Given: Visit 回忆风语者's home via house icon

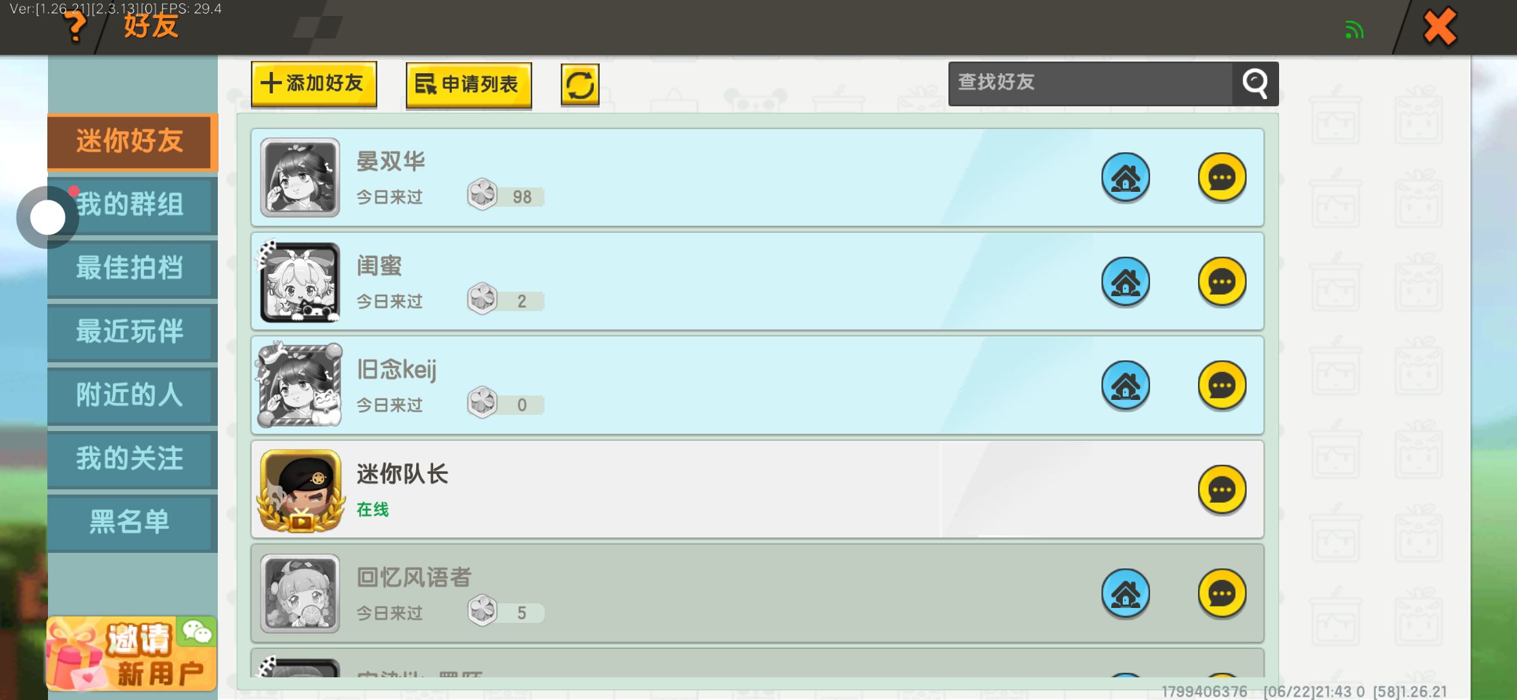Looking at the screenshot, I should [x=1125, y=594].
